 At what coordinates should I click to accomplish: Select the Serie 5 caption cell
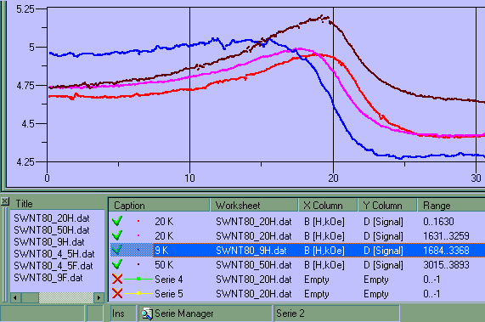click(169, 294)
